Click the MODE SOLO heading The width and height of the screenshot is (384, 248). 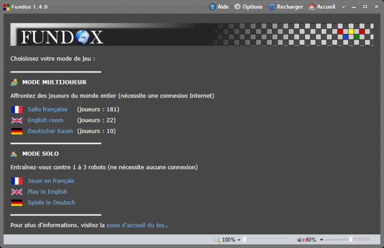pyautogui.click(x=41, y=154)
